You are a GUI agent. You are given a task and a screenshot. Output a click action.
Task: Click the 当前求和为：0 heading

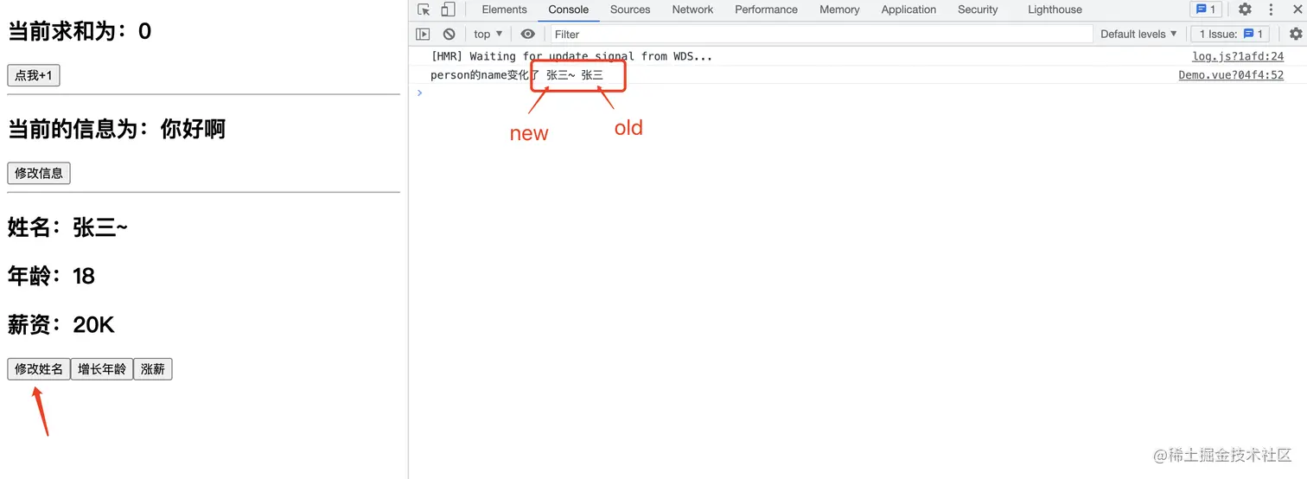pyautogui.click(x=80, y=31)
